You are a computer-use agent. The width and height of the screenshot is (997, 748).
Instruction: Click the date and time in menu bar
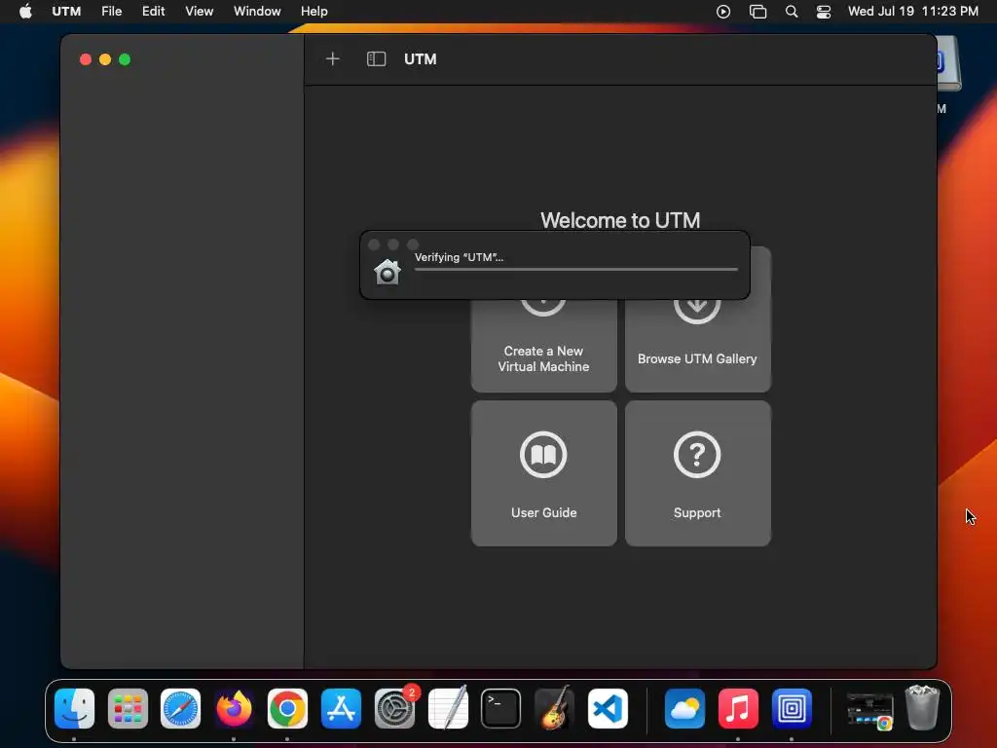pyautogui.click(x=912, y=12)
